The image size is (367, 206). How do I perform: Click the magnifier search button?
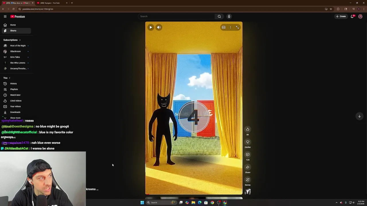pyautogui.click(x=219, y=16)
